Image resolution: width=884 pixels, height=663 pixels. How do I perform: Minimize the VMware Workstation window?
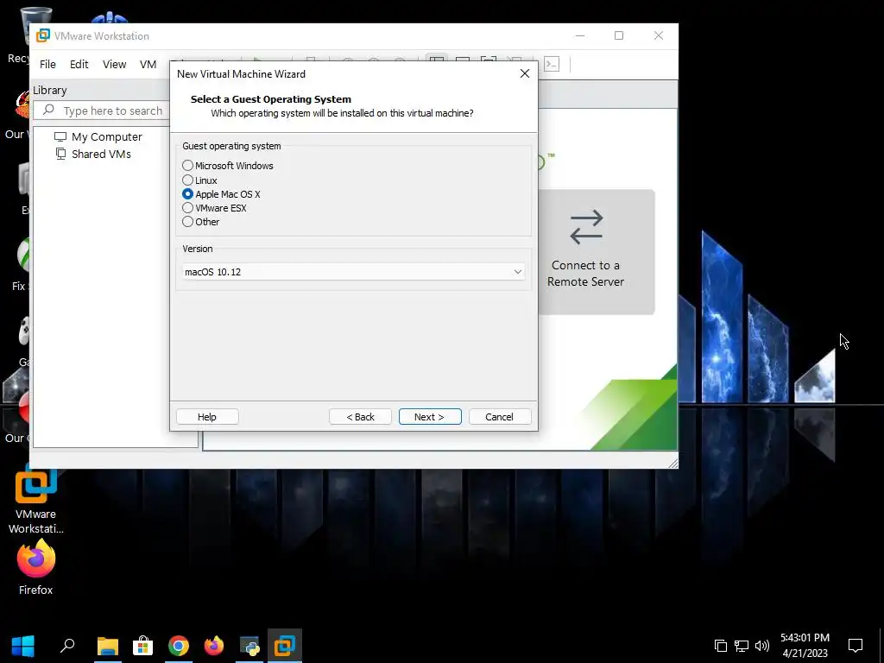580,35
